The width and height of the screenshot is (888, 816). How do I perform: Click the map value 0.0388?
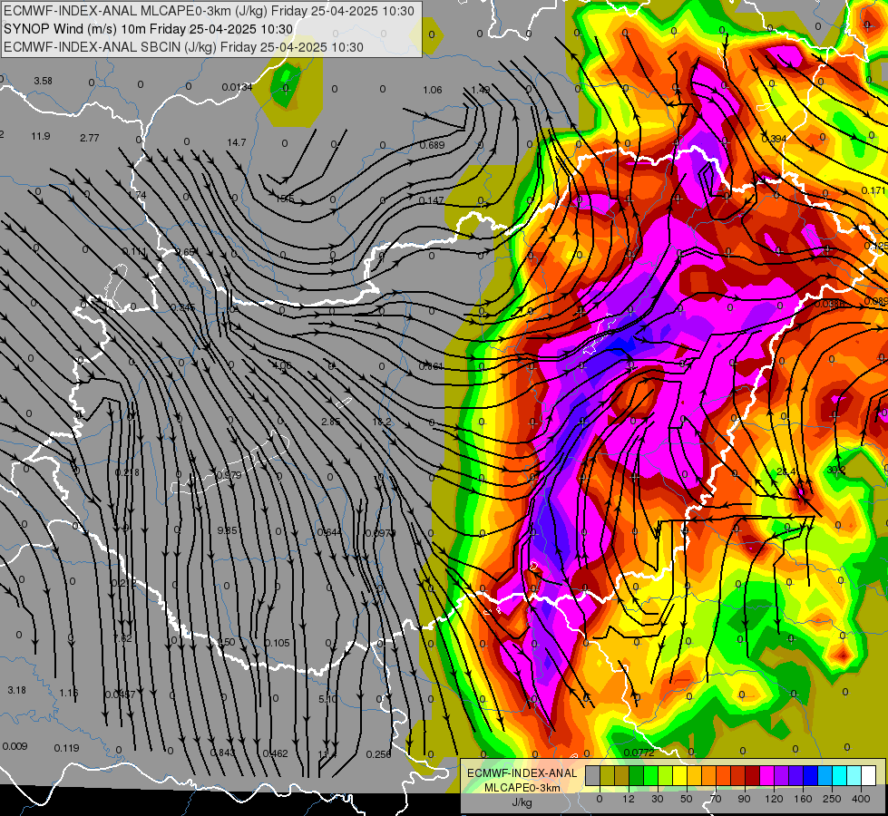[830, 304]
